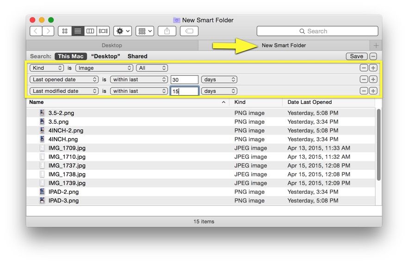Click the Search field
Viewport: 408px width, 264px height.
pos(317,31)
